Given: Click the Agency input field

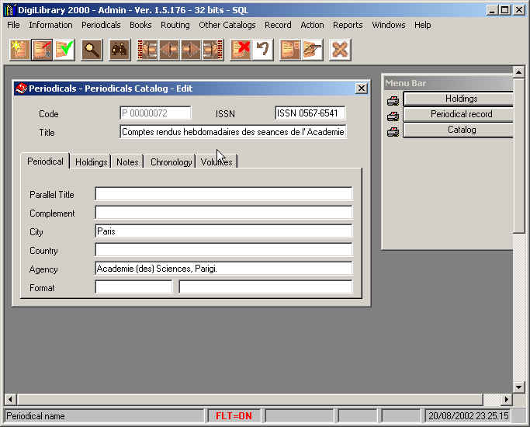Looking at the screenshot, I should [x=223, y=269].
